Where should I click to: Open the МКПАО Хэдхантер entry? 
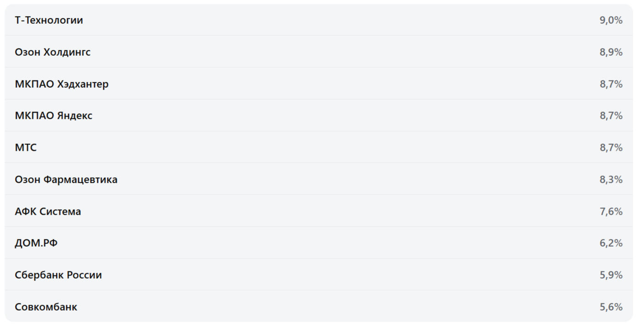tap(62, 84)
